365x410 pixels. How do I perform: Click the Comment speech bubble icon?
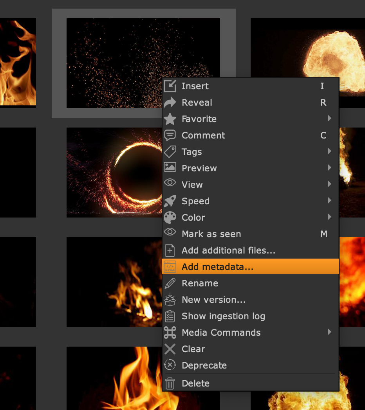tap(170, 135)
